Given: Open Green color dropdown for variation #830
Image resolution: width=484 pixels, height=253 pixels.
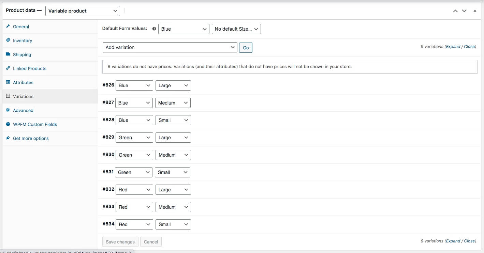Looking at the screenshot, I should [x=134, y=155].
